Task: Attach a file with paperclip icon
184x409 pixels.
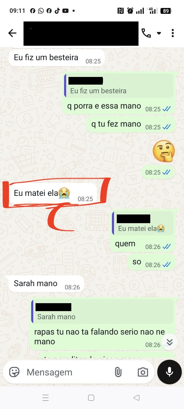Action: (118, 372)
